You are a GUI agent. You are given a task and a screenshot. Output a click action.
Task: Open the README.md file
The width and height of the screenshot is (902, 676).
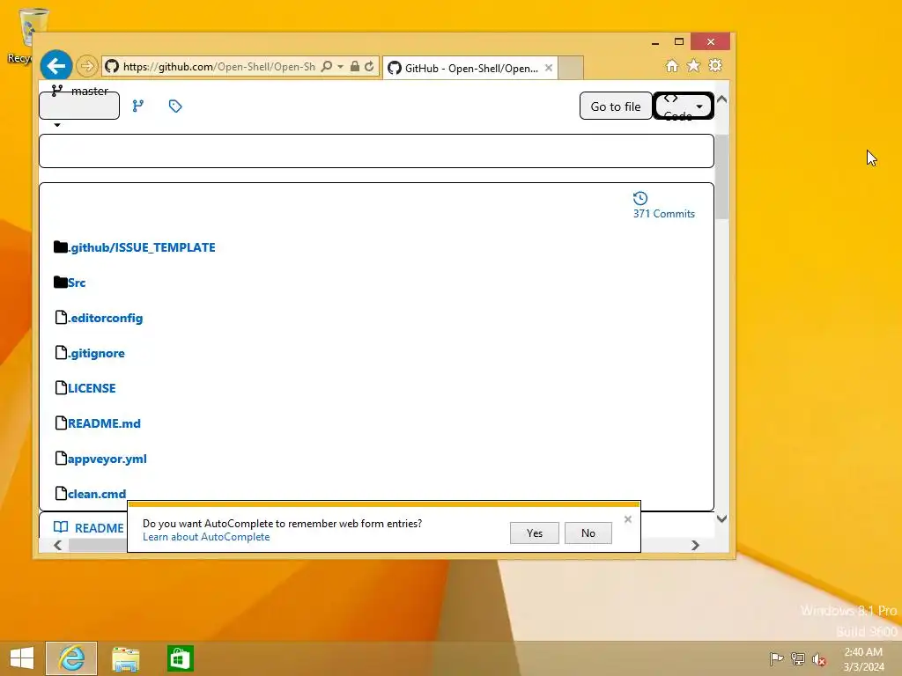(x=104, y=423)
